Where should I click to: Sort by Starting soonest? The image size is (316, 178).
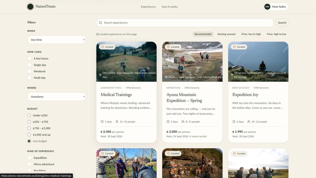click(x=226, y=34)
